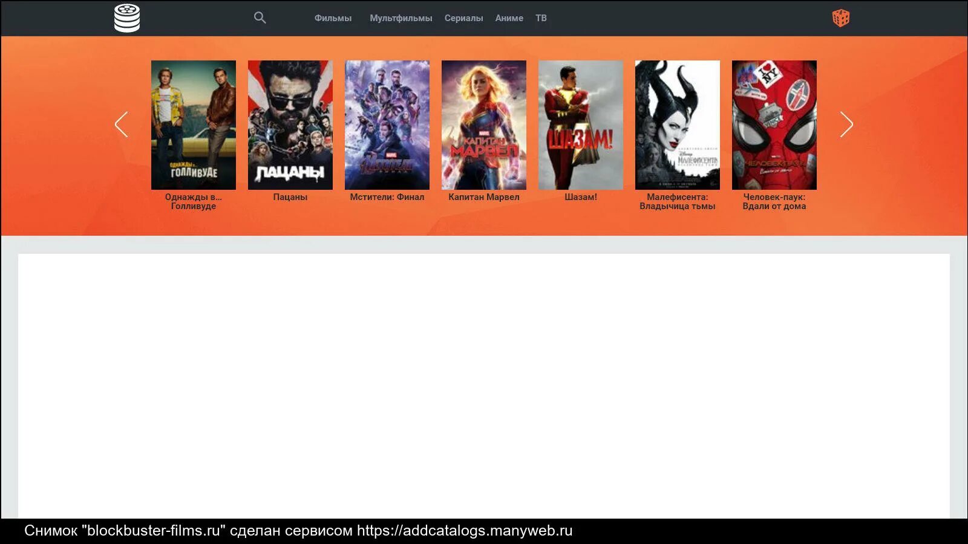Open the Мультфильмы menu item

click(401, 18)
